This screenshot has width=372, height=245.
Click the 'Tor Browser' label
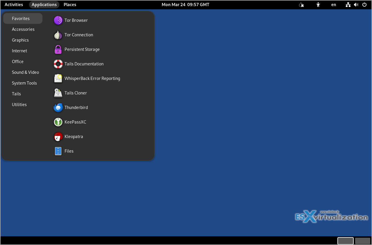[76, 20]
